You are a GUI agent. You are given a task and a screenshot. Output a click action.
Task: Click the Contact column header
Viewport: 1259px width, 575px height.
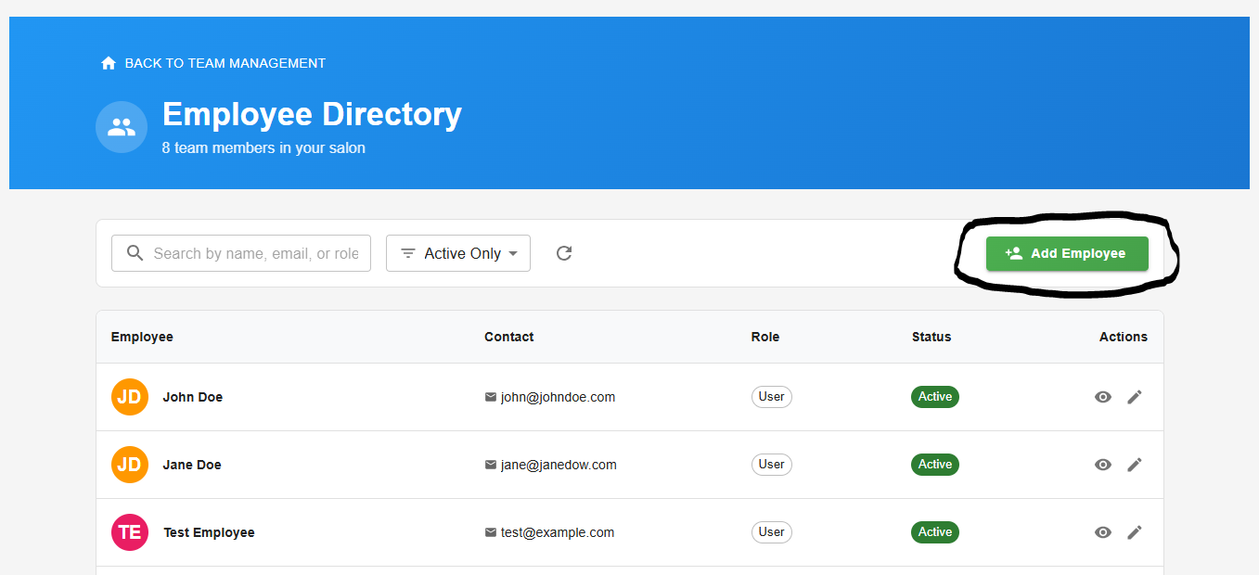509,337
